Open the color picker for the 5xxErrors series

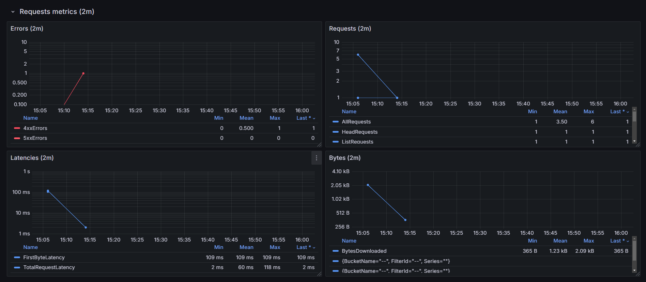pyautogui.click(x=17, y=138)
